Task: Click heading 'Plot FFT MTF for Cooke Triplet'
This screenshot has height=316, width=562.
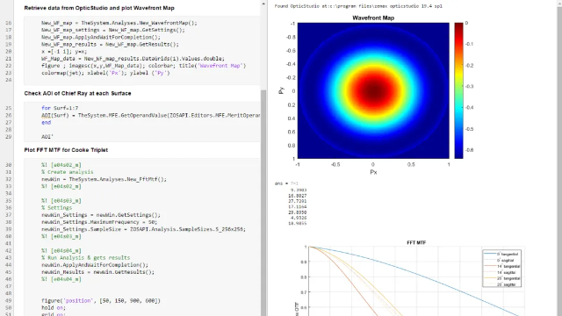Action: coord(66,150)
